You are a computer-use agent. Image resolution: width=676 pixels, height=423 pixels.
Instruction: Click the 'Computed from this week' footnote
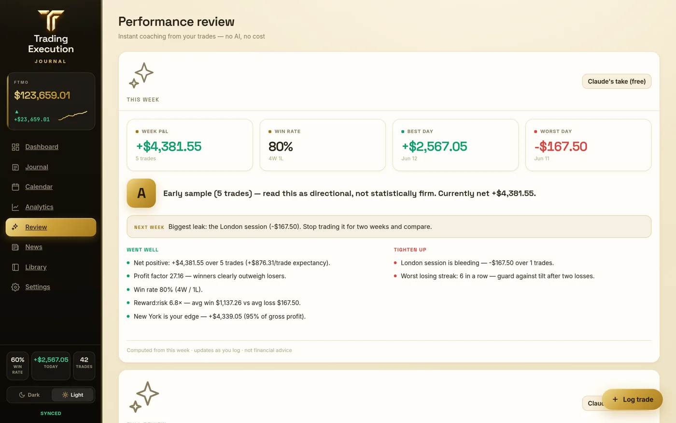209,350
